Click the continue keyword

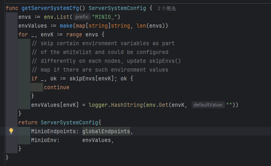[x=56, y=87]
